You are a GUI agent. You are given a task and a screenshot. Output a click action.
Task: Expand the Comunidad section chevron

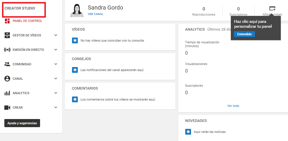tap(56, 64)
